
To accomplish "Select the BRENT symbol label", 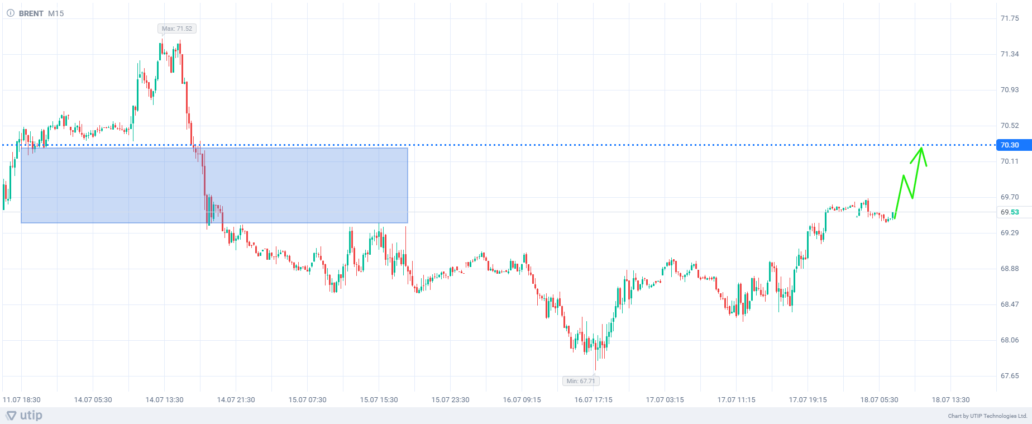I will pos(31,13).
